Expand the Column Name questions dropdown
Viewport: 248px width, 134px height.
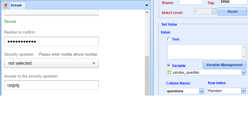click(201, 91)
